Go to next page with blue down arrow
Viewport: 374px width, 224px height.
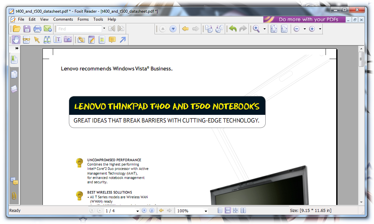click(173, 29)
